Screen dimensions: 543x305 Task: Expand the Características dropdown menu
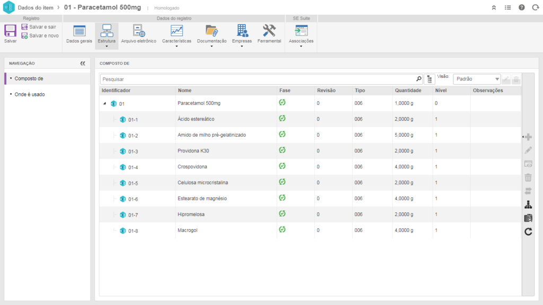pyautogui.click(x=177, y=46)
